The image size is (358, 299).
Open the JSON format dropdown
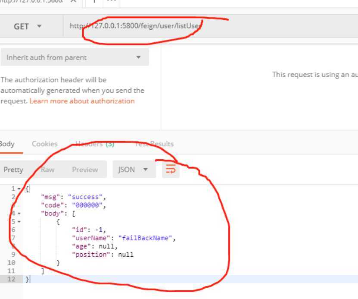pyautogui.click(x=133, y=170)
